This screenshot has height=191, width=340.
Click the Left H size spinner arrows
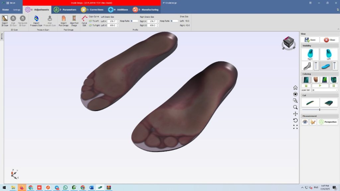point(117,21)
